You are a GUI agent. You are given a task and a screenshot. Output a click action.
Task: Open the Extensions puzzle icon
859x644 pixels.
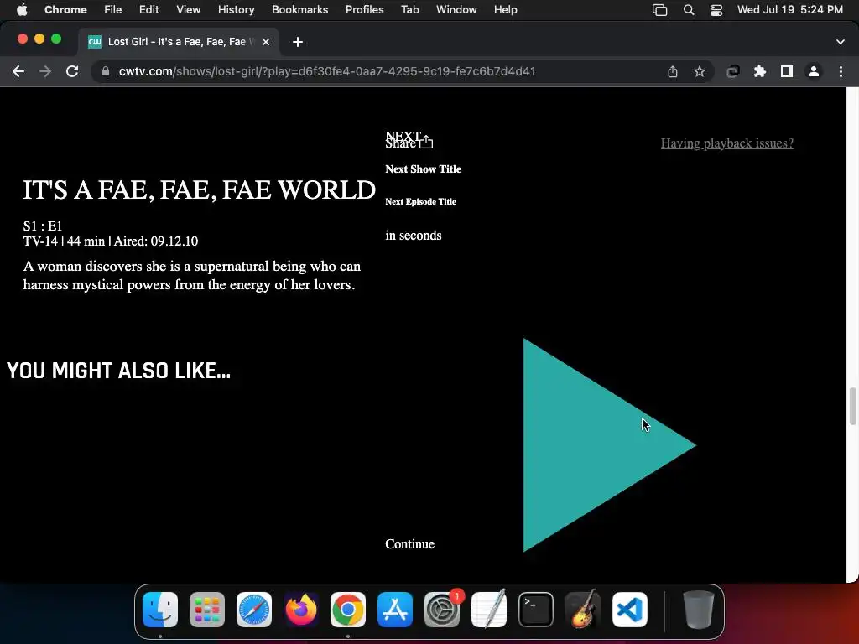pos(760,71)
